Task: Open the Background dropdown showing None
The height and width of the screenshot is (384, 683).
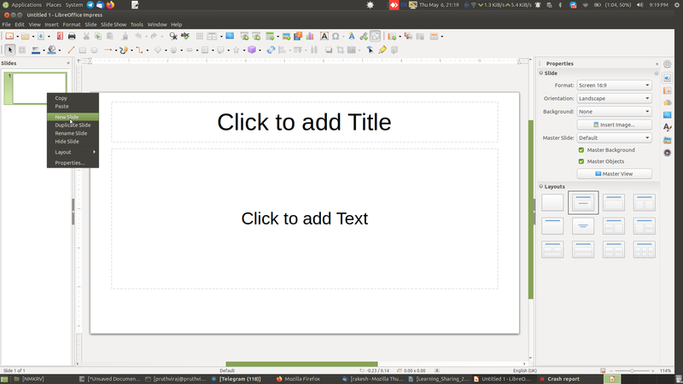Action: [x=614, y=112]
